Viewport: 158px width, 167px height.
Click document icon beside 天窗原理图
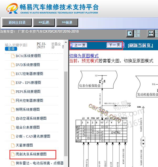(x=13, y=145)
